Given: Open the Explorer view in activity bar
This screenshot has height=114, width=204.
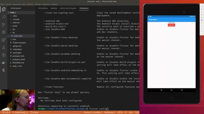Looking at the screenshot, I should (x=4, y=9).
